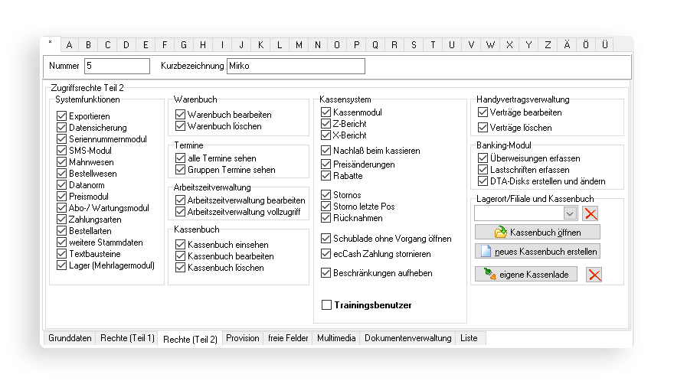Toggle ecCash Zahlung stornieren checkbox
The image size is (674, 384).
326,254
